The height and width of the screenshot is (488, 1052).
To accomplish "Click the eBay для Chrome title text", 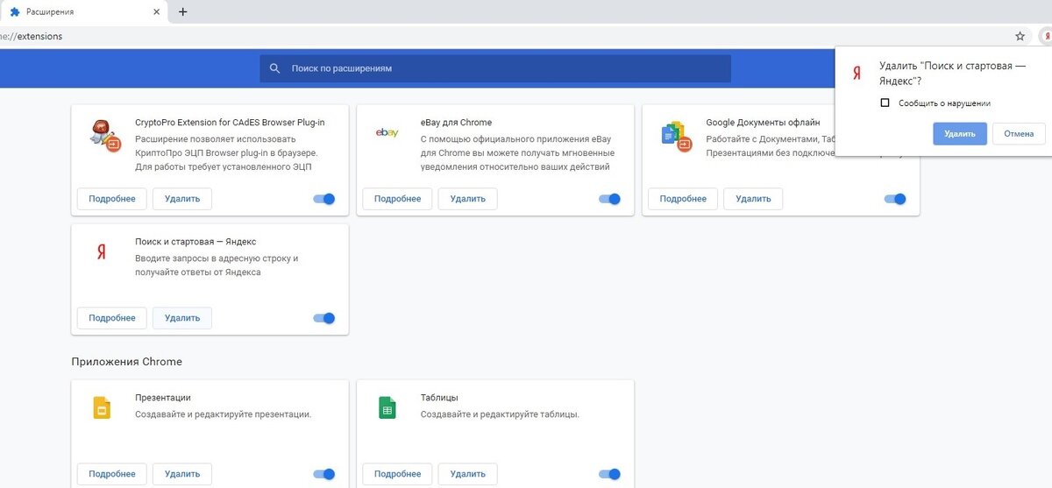I will pos(456,123).
